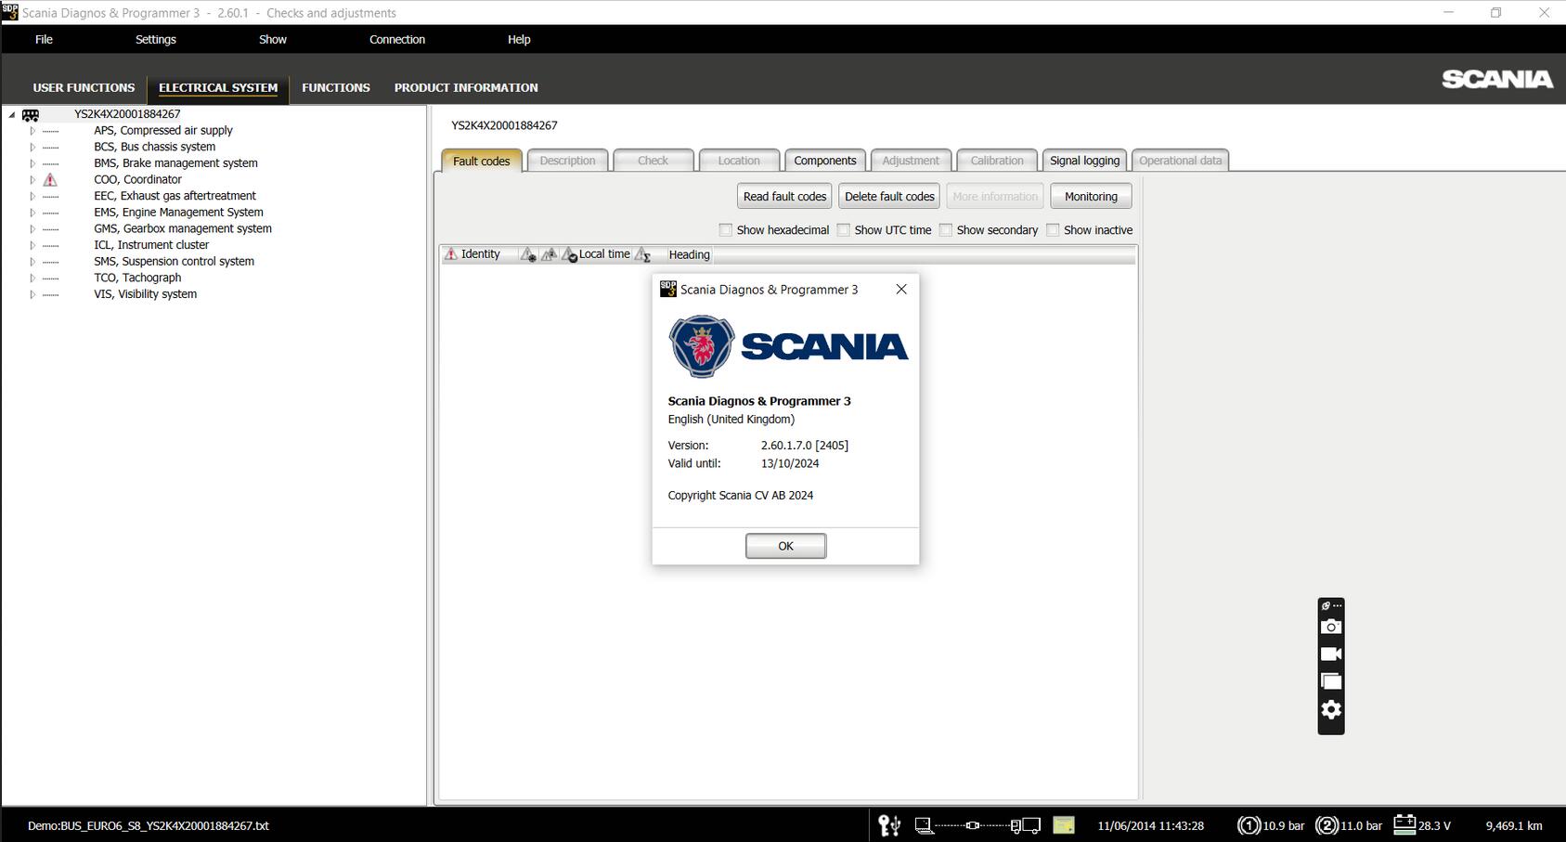This screenshot has width=1566, height=842.
Task: Click the COO Coordinator warning triangle icon
Action: pyautogui.click(x=50, y=179)
